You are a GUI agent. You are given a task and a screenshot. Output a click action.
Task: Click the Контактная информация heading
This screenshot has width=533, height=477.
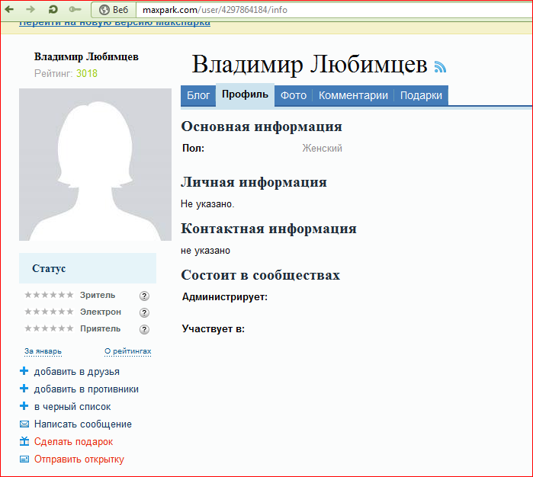(268, 229)
